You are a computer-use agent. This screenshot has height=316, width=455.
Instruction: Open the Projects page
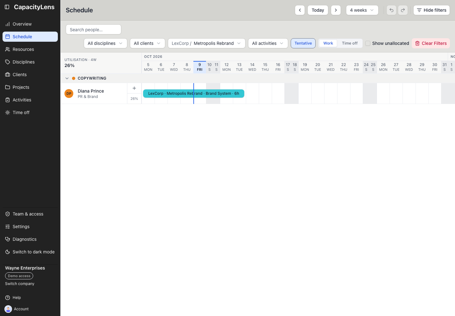(x=30, y=87)
